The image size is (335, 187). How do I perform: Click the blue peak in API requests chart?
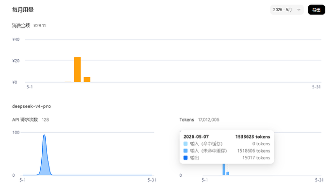click(44, 155)
